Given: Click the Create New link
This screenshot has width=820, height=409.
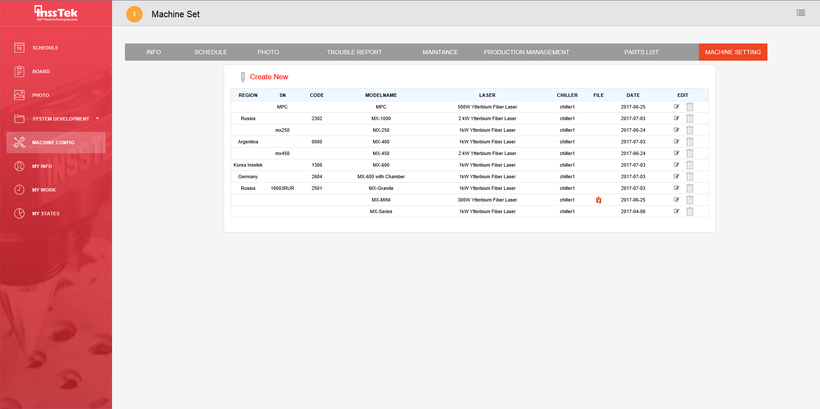Looking at the screenshot, I should pyautogui.click(x=269, y=77).
